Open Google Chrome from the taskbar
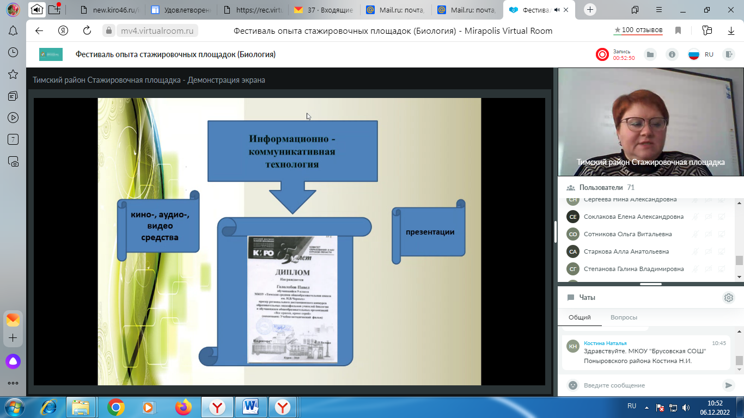 coord(115,407)
